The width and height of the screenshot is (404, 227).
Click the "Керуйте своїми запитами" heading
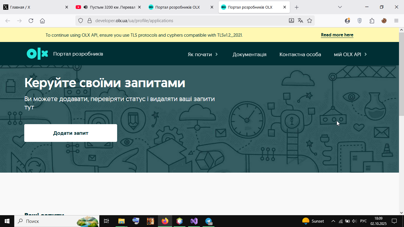pos(105,83)
